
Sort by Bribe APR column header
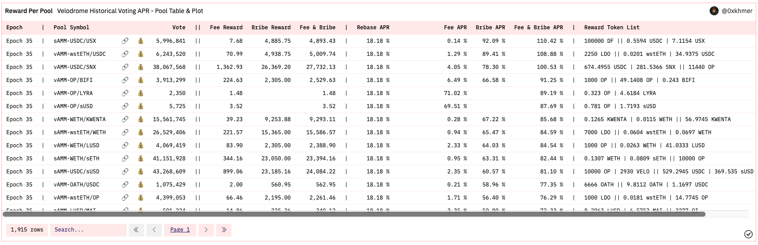coord(490,27)
